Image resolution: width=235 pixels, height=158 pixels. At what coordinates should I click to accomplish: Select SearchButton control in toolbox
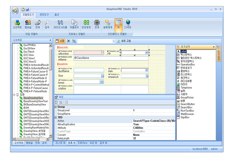pos(187,104)
